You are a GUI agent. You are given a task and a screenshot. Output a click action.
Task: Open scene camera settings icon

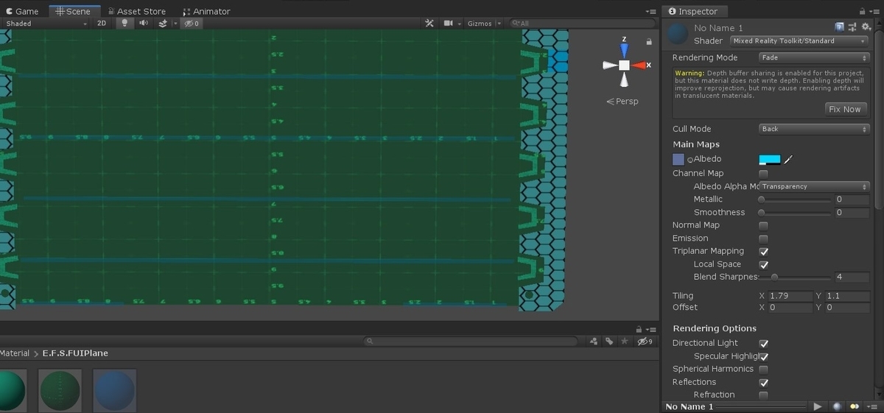(447, 24)
